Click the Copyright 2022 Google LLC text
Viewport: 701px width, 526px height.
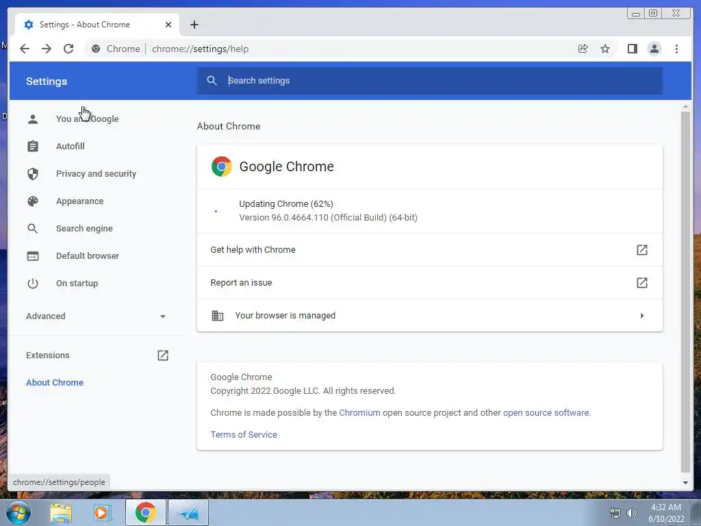click(x=303, y=390)
